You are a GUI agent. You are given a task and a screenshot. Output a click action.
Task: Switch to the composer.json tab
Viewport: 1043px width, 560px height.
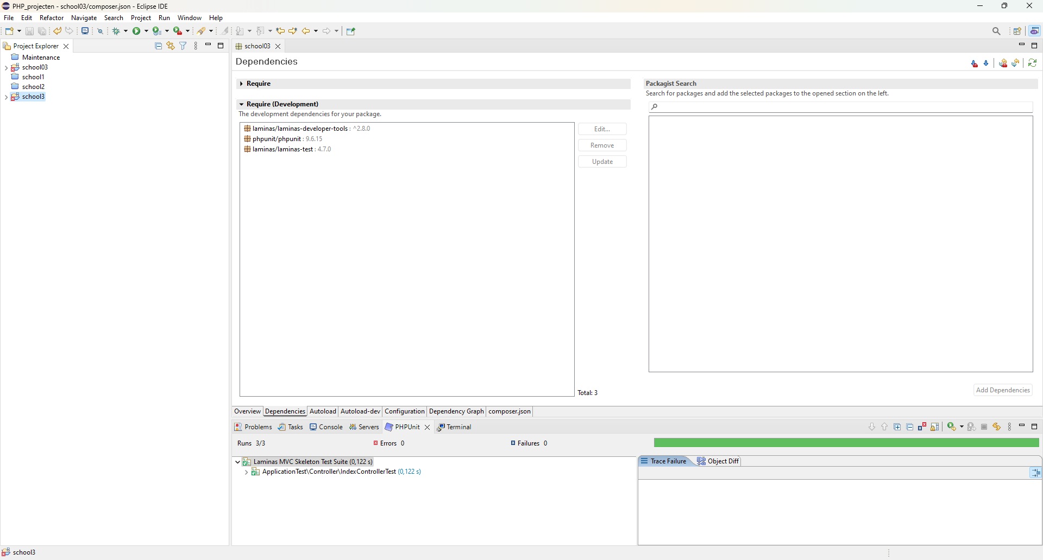[510, 412]
